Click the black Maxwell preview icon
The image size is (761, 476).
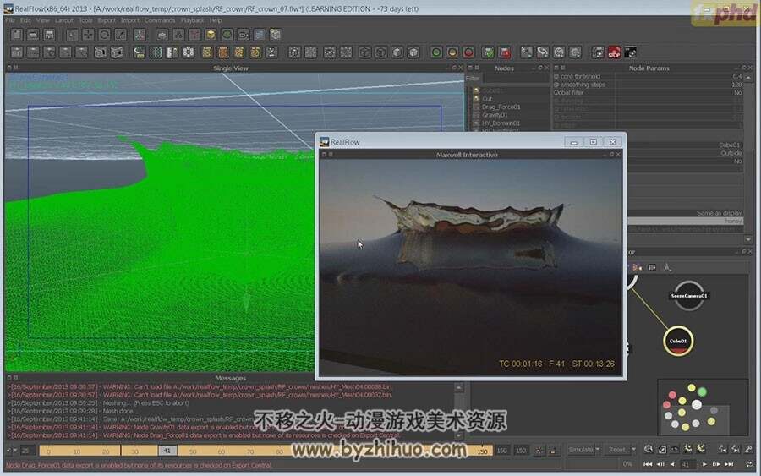click(x=631, y=52)
